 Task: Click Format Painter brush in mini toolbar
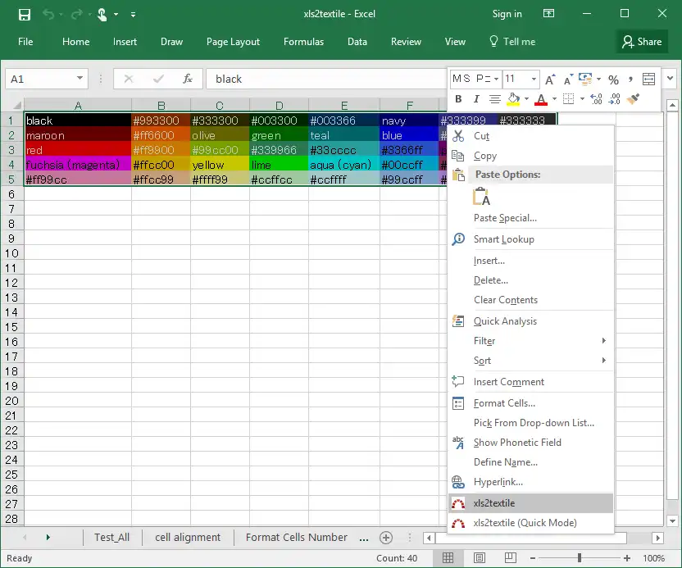click(633, 99)
